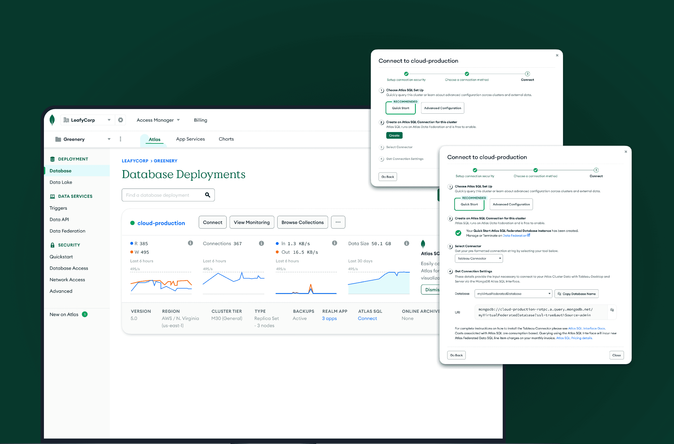Image resolution: width=674 pixels, height=444 pixels.
Task: Click info icon next to Data Size
Action: click(407, 243)
